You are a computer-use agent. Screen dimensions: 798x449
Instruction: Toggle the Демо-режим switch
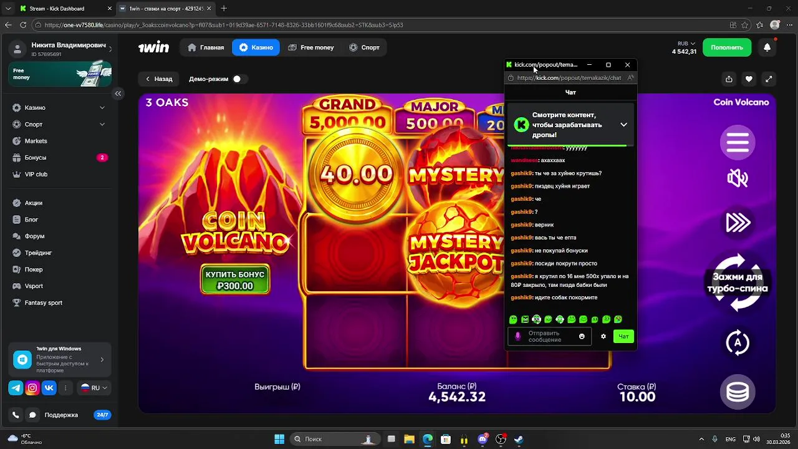239,79
